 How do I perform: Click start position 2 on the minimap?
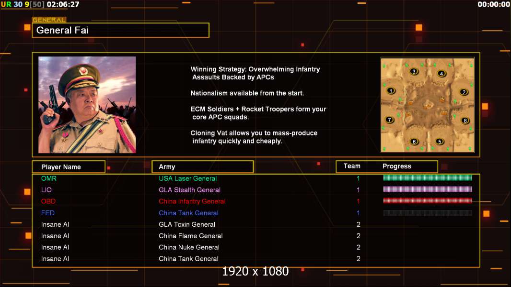pyautogui.click(x=464, y=92)
